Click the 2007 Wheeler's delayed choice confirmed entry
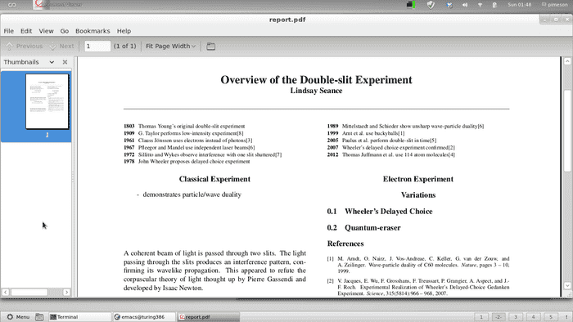 pyautogui.click(x=391, y=148)
